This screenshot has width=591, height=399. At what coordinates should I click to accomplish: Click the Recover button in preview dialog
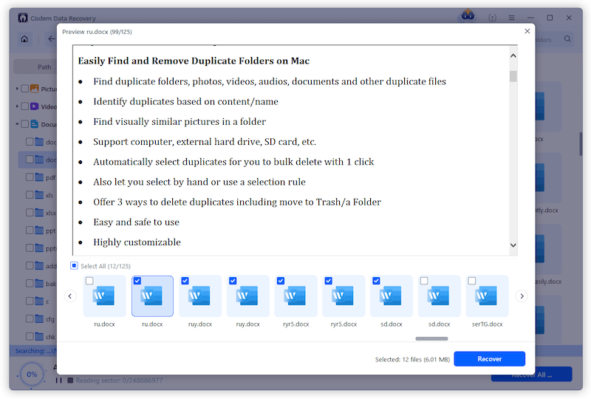click(489, 358)
